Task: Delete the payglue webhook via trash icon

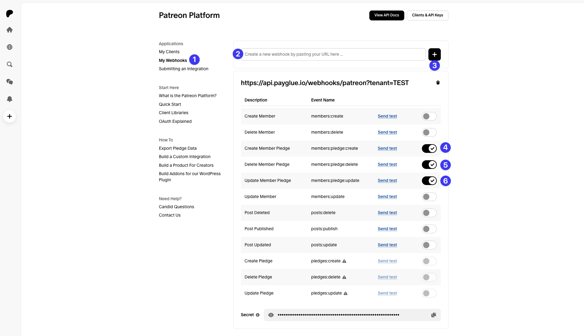Action: (x=438, y=83)
